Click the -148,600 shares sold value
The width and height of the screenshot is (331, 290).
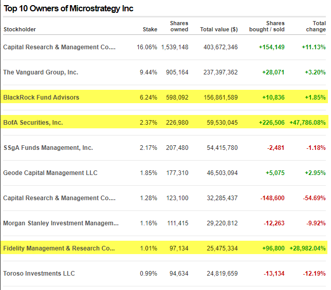click(x=272, y=198)
